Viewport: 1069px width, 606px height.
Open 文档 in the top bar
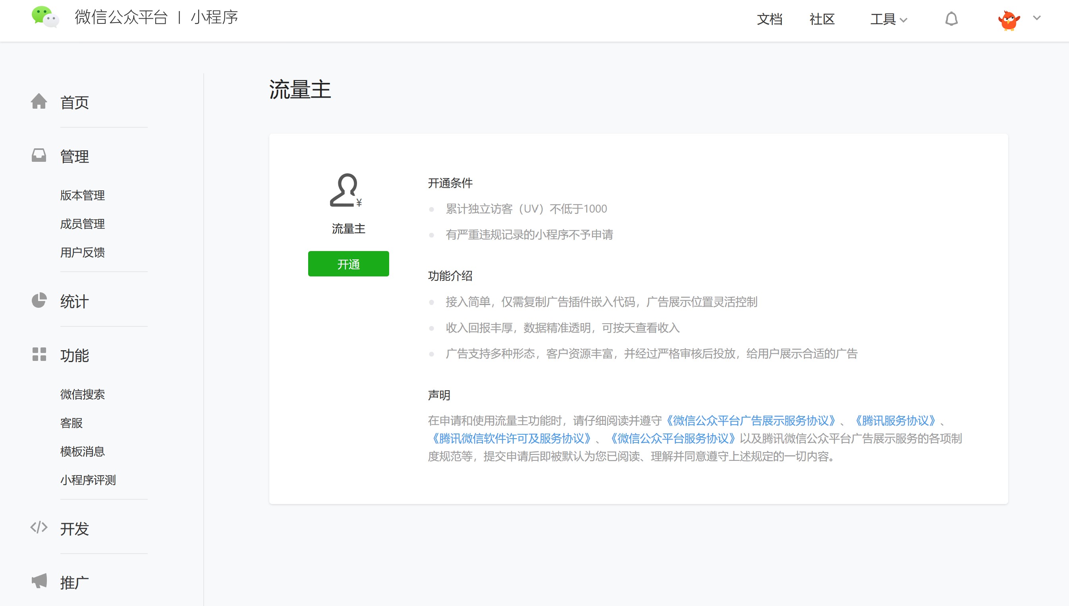[x=770, y=19]
